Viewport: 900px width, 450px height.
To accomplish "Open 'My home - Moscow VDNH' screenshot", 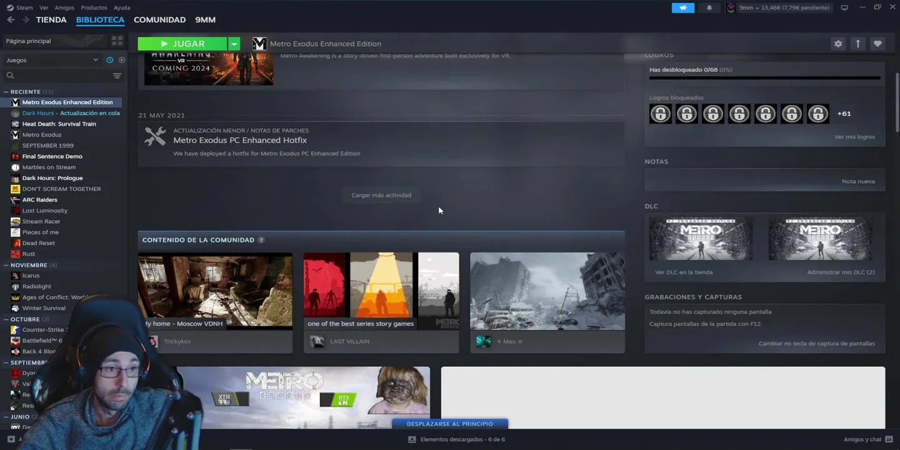I will pos(215,291).
